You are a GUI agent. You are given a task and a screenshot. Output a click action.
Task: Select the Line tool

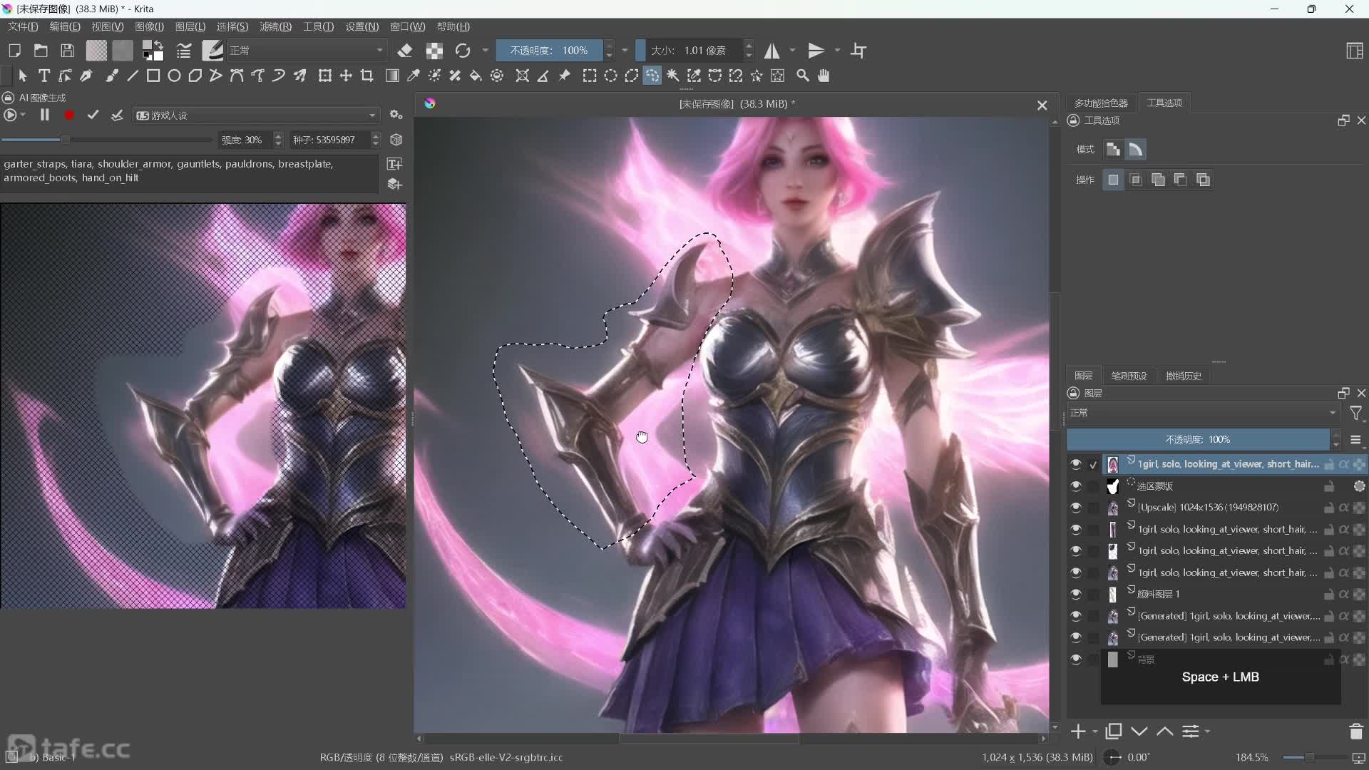(x=133, y=76)
